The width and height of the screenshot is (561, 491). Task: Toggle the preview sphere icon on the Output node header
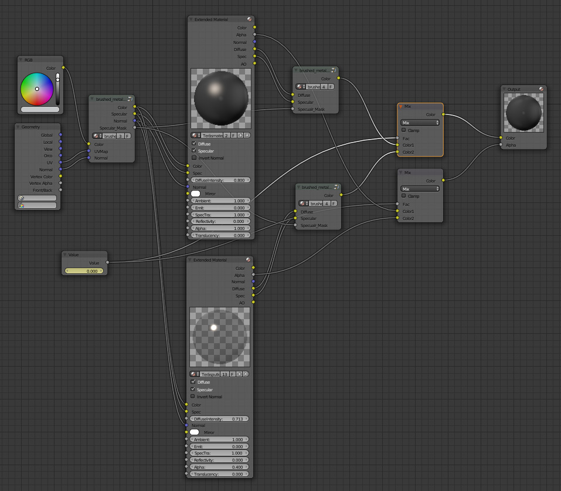(541, 89)
